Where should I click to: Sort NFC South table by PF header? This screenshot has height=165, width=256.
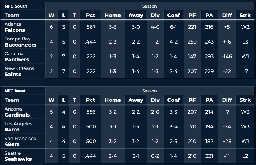pyautogui.click(x=192, y=15)
